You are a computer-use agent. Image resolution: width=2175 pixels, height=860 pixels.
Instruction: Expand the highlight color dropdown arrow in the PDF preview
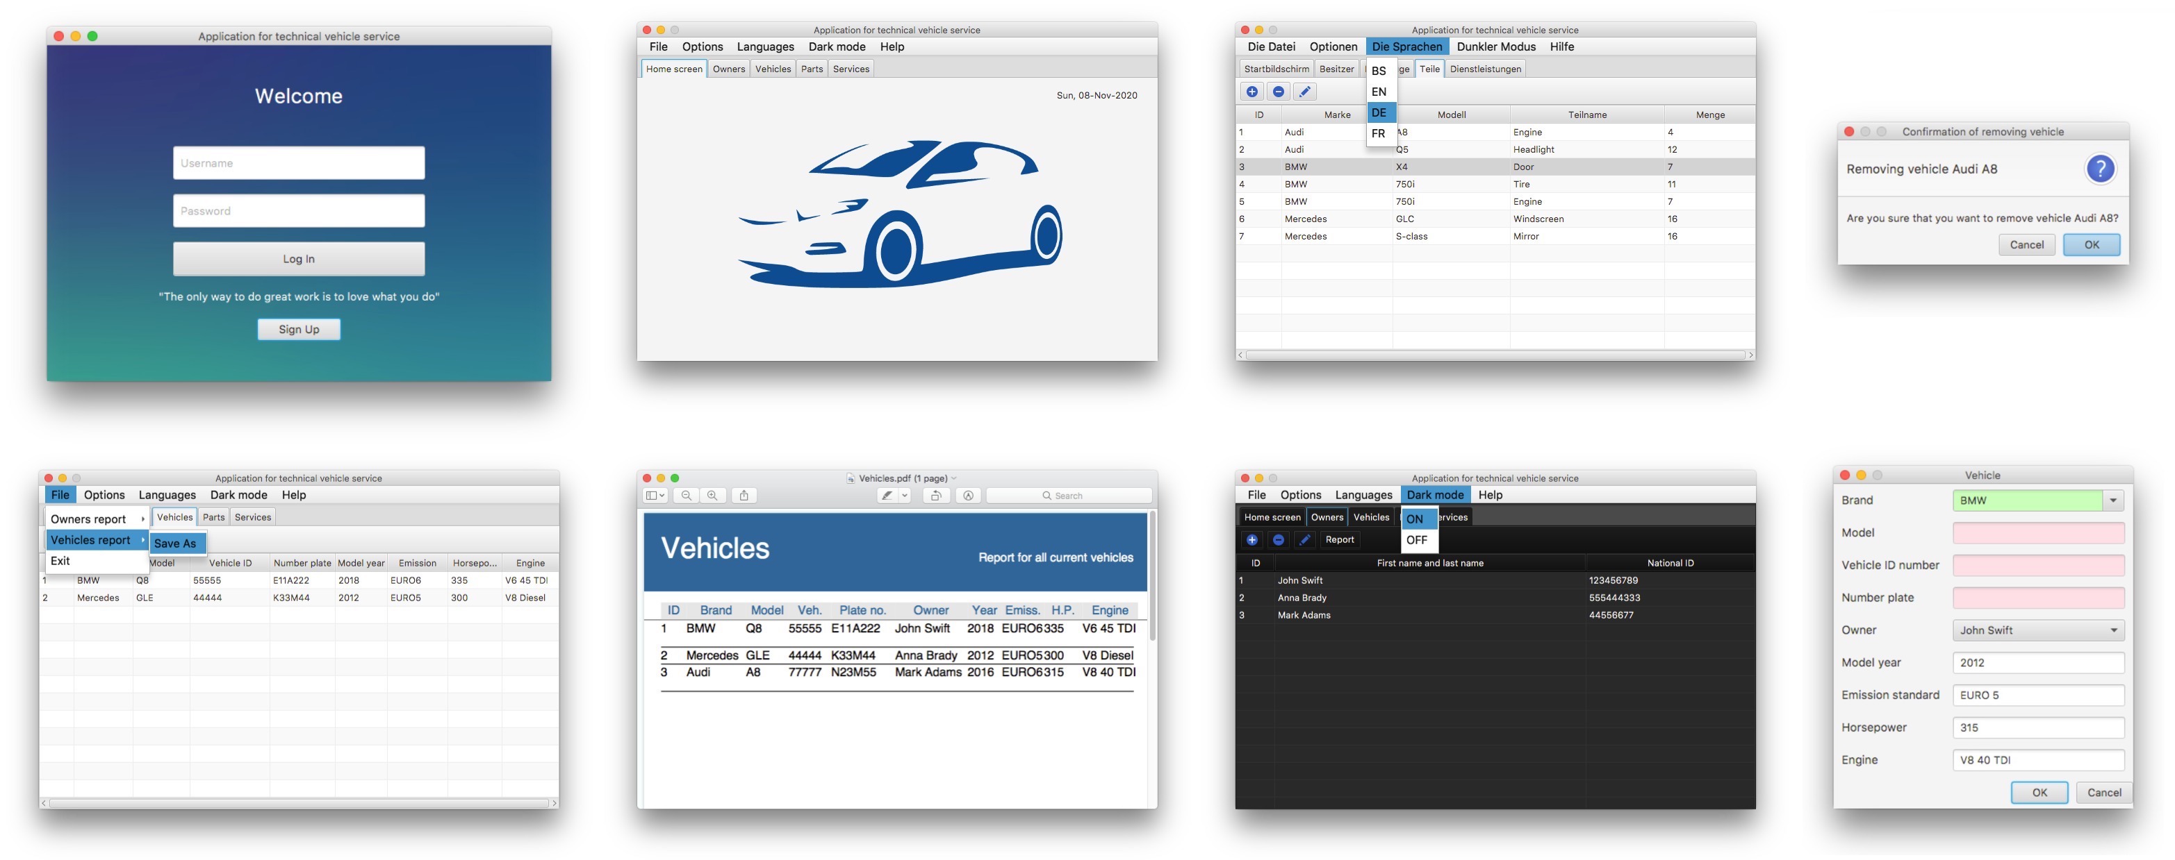[x=904, y=496]
